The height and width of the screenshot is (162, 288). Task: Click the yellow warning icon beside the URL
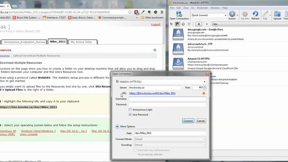[x=204, y=93]
